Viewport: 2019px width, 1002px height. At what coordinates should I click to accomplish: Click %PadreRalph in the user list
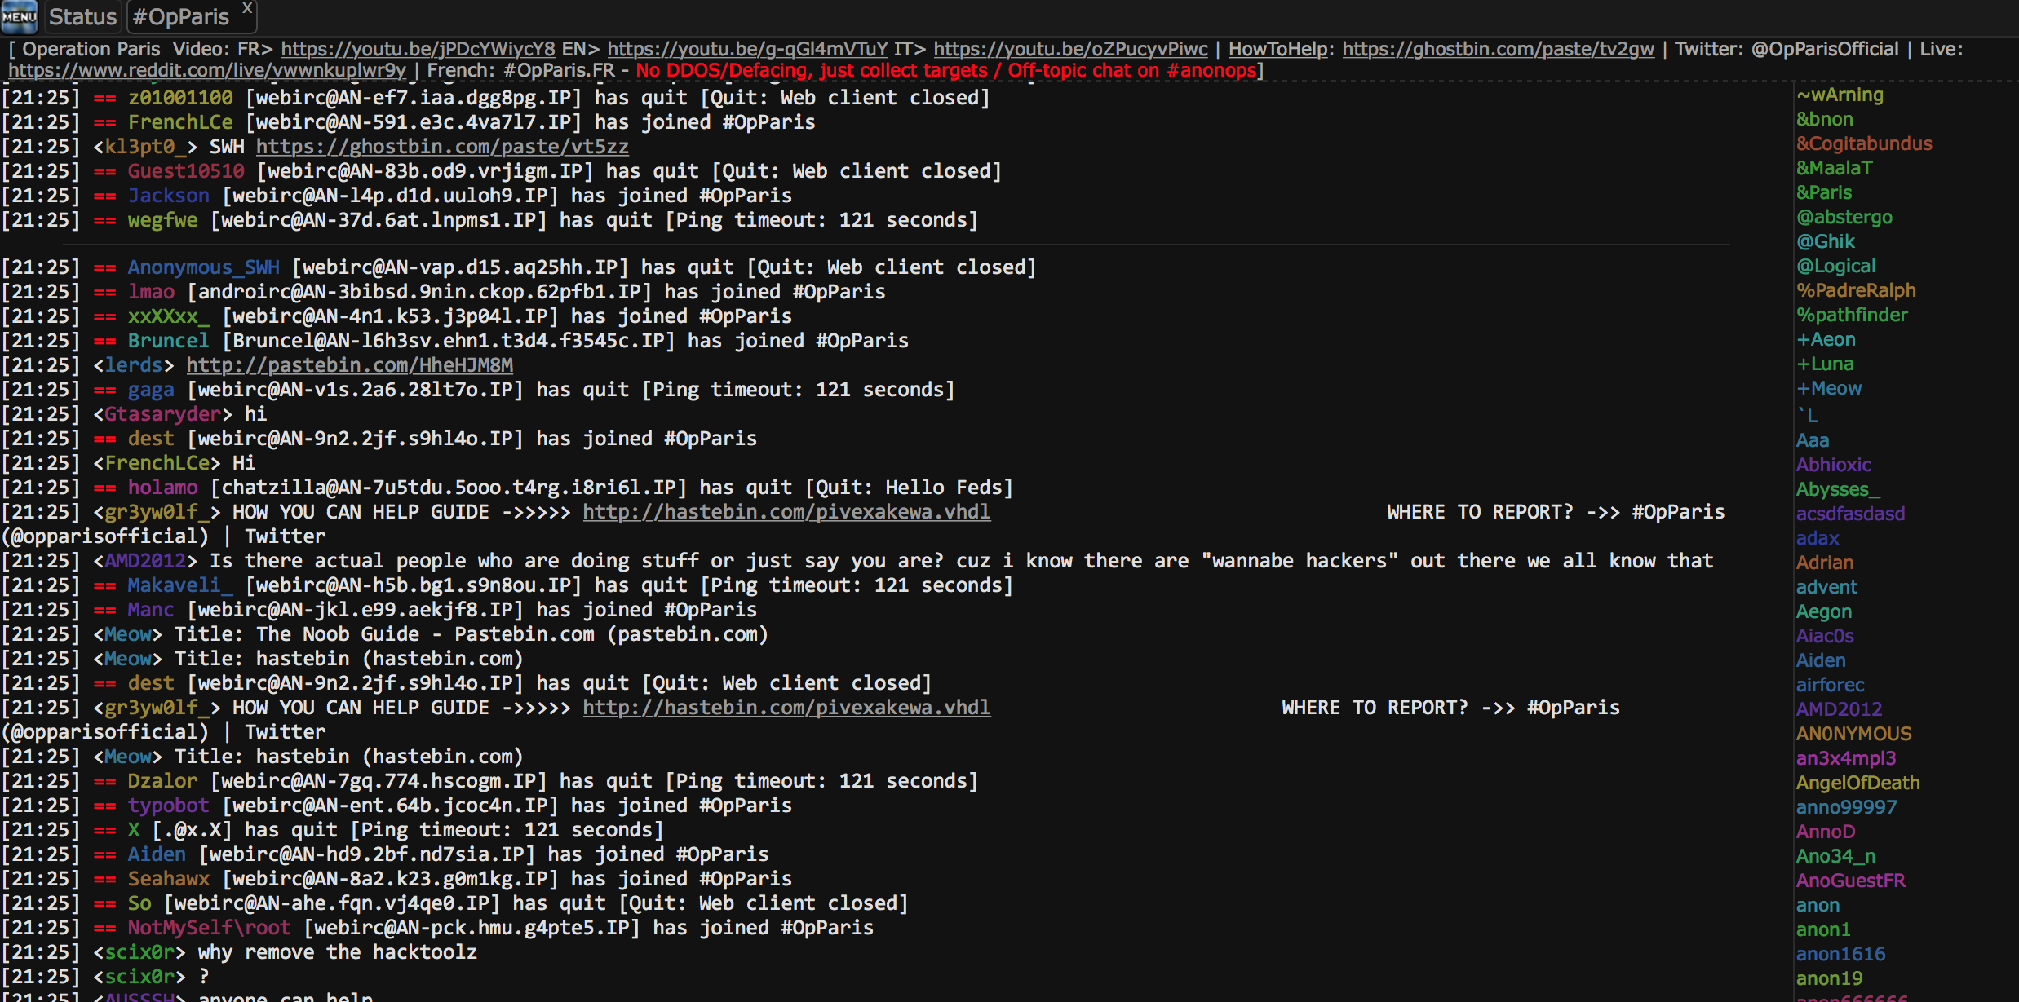click(1856, 290)
